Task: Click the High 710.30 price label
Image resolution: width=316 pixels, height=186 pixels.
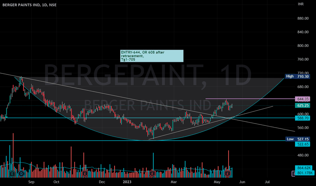Action: (297, 76)
